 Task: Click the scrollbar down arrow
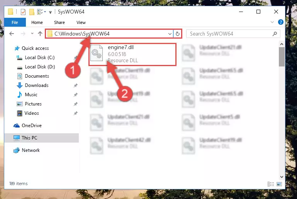pyautogui.click(x=282, y=177)
